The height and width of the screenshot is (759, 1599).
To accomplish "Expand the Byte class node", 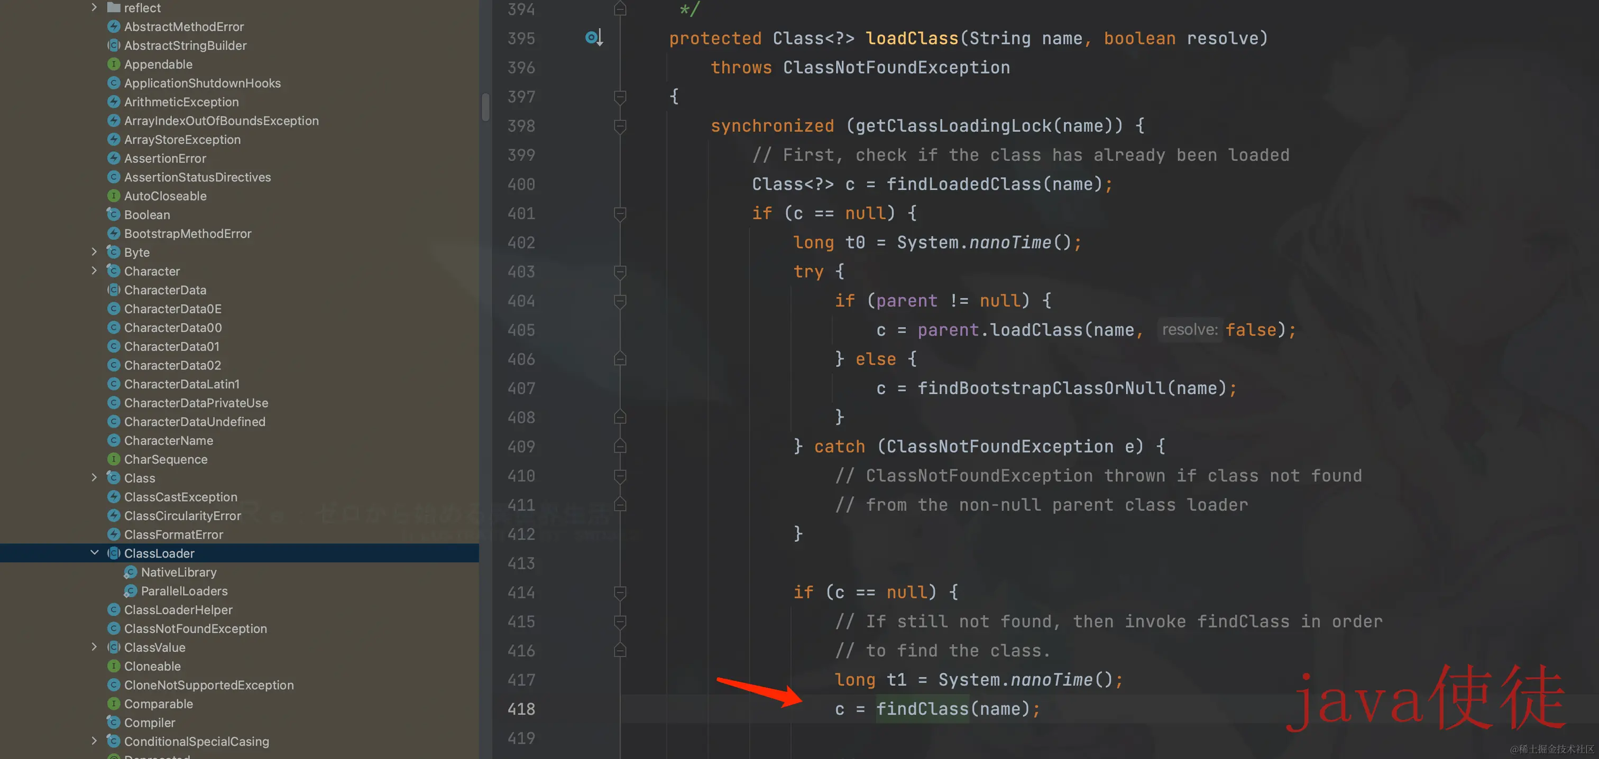I will pos(94,252).
